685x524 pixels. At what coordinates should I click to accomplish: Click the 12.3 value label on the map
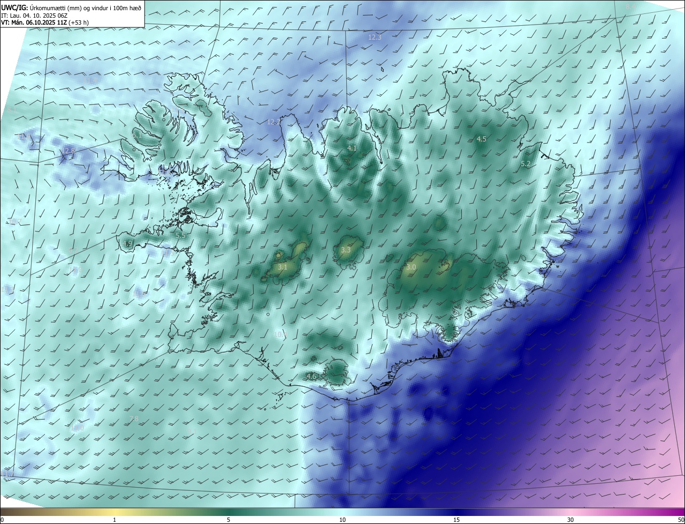pos(375,38)
